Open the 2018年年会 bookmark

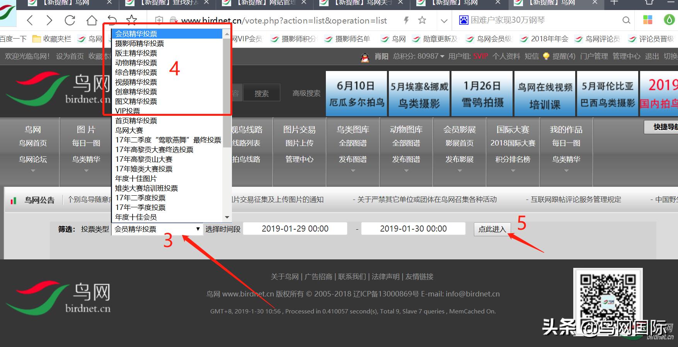544,39
